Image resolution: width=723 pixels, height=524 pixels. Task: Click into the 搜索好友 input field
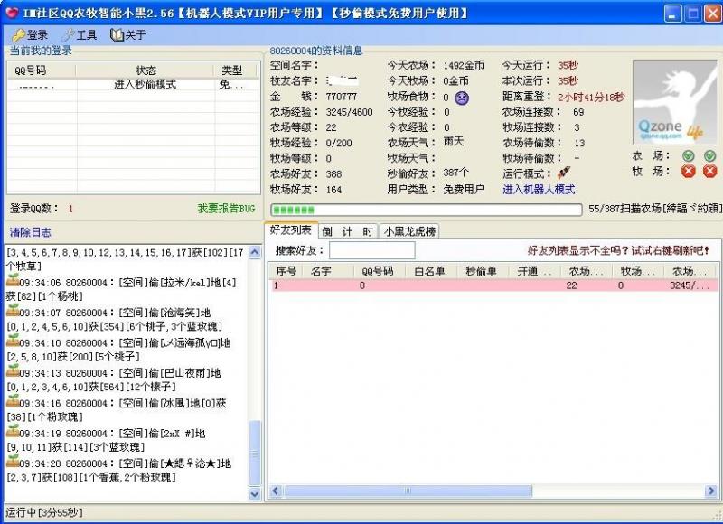tap(371, 250)
